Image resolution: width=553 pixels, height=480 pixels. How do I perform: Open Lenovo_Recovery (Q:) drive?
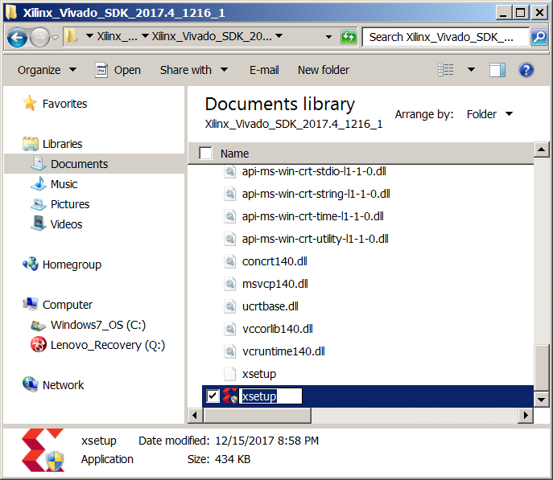coord(108,344)
